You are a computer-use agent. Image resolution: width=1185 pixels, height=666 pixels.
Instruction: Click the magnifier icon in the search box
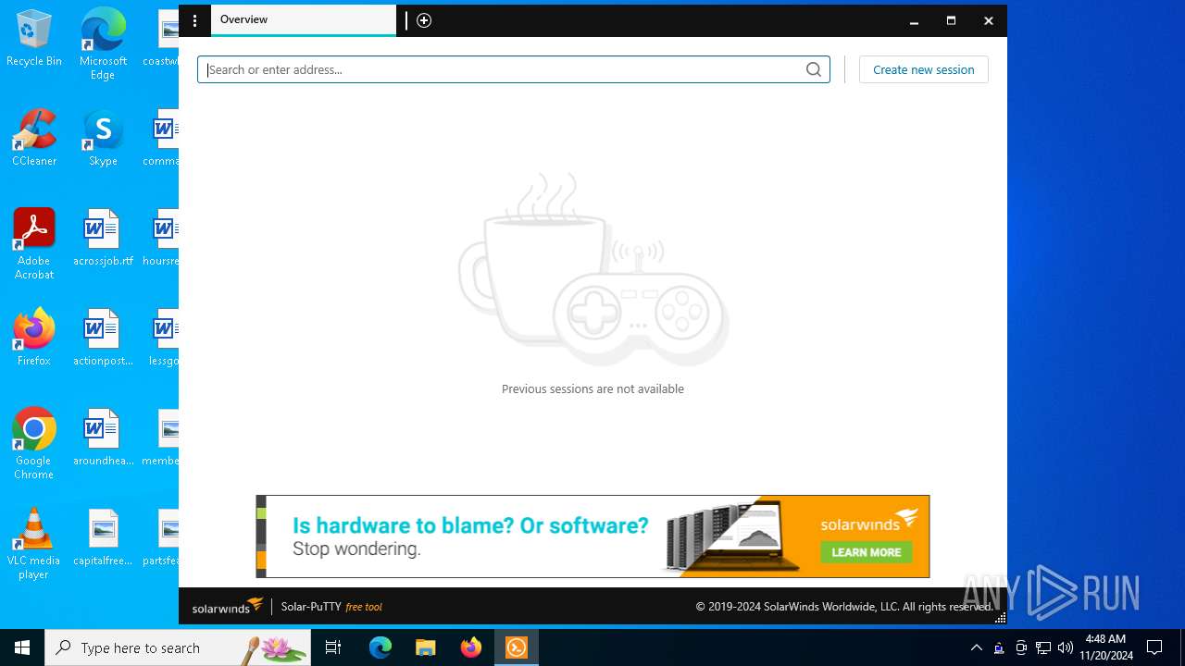click(814, 69)
